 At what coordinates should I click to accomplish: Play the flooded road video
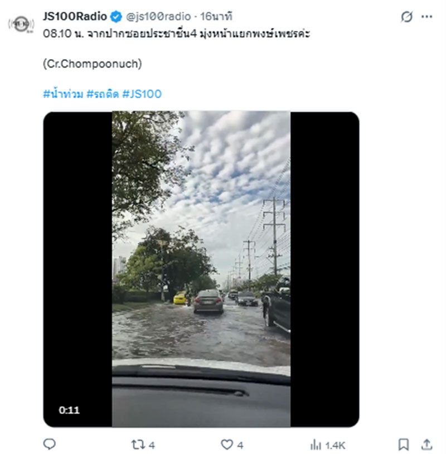[201, 269]
